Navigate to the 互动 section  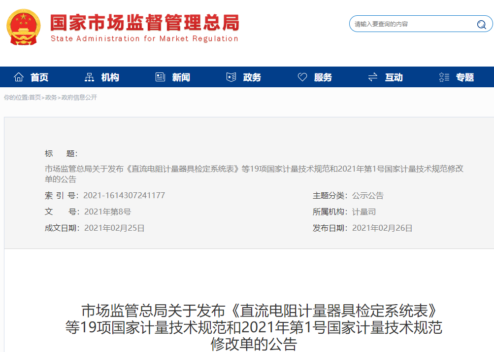(394, 77)
